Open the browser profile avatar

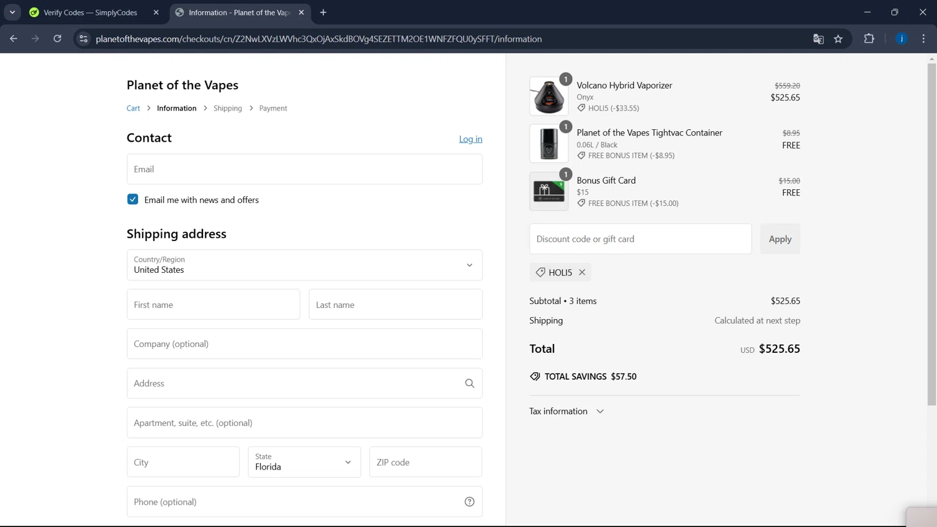pyautogui.click(x=901, y=39)
